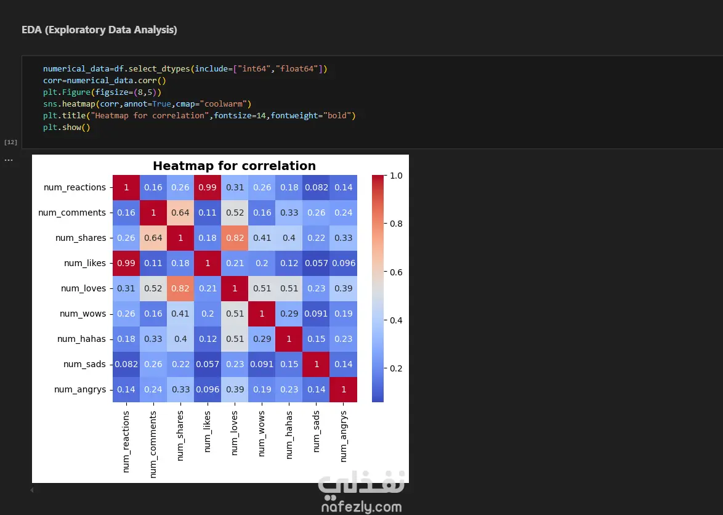Select the EDA (Exploratory Data Analysis) heading
723x515 pixels.
pos(99,30)
